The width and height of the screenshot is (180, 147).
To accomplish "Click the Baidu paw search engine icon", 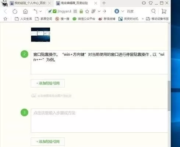I will 117,11.
